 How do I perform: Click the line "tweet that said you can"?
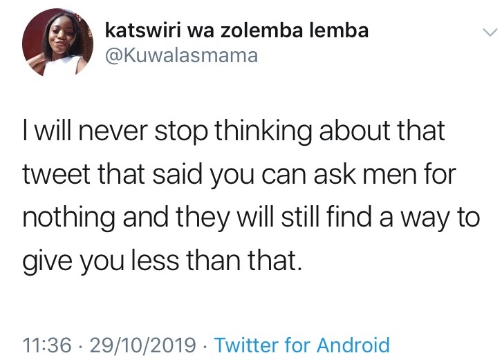point(239,174)
